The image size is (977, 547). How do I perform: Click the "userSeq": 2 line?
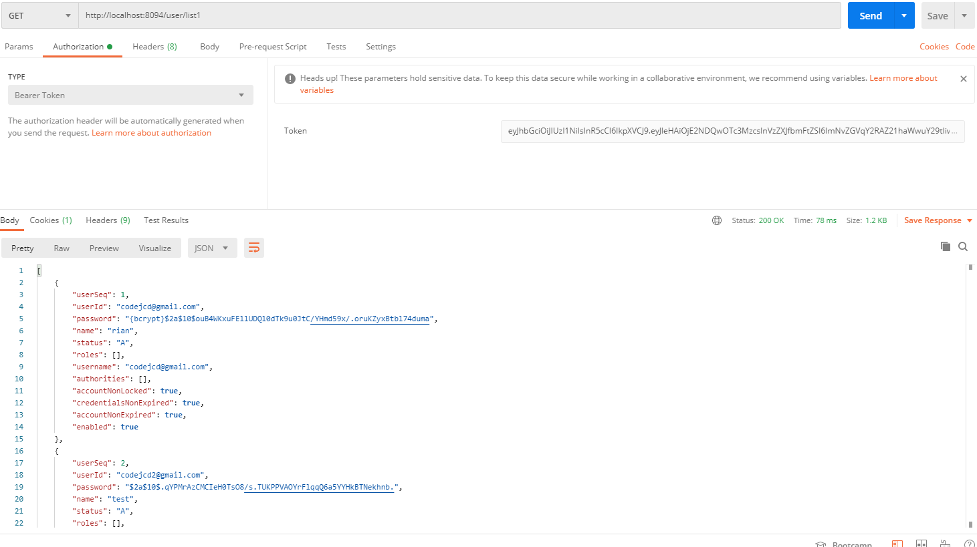coord(100,463)
